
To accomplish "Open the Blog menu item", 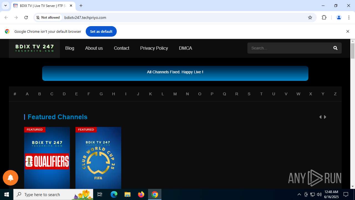I will (x=70, y=48).
